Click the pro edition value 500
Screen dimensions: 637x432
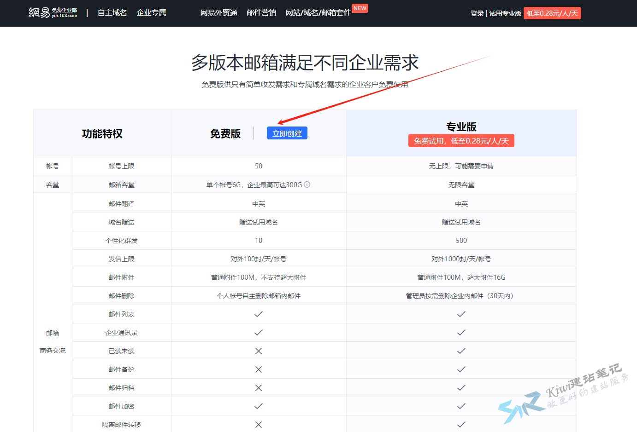(x=461, y=241)
